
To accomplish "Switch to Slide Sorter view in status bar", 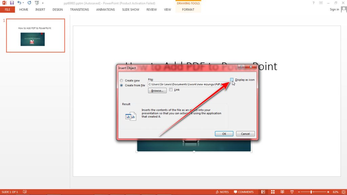I will click(273, 192).
